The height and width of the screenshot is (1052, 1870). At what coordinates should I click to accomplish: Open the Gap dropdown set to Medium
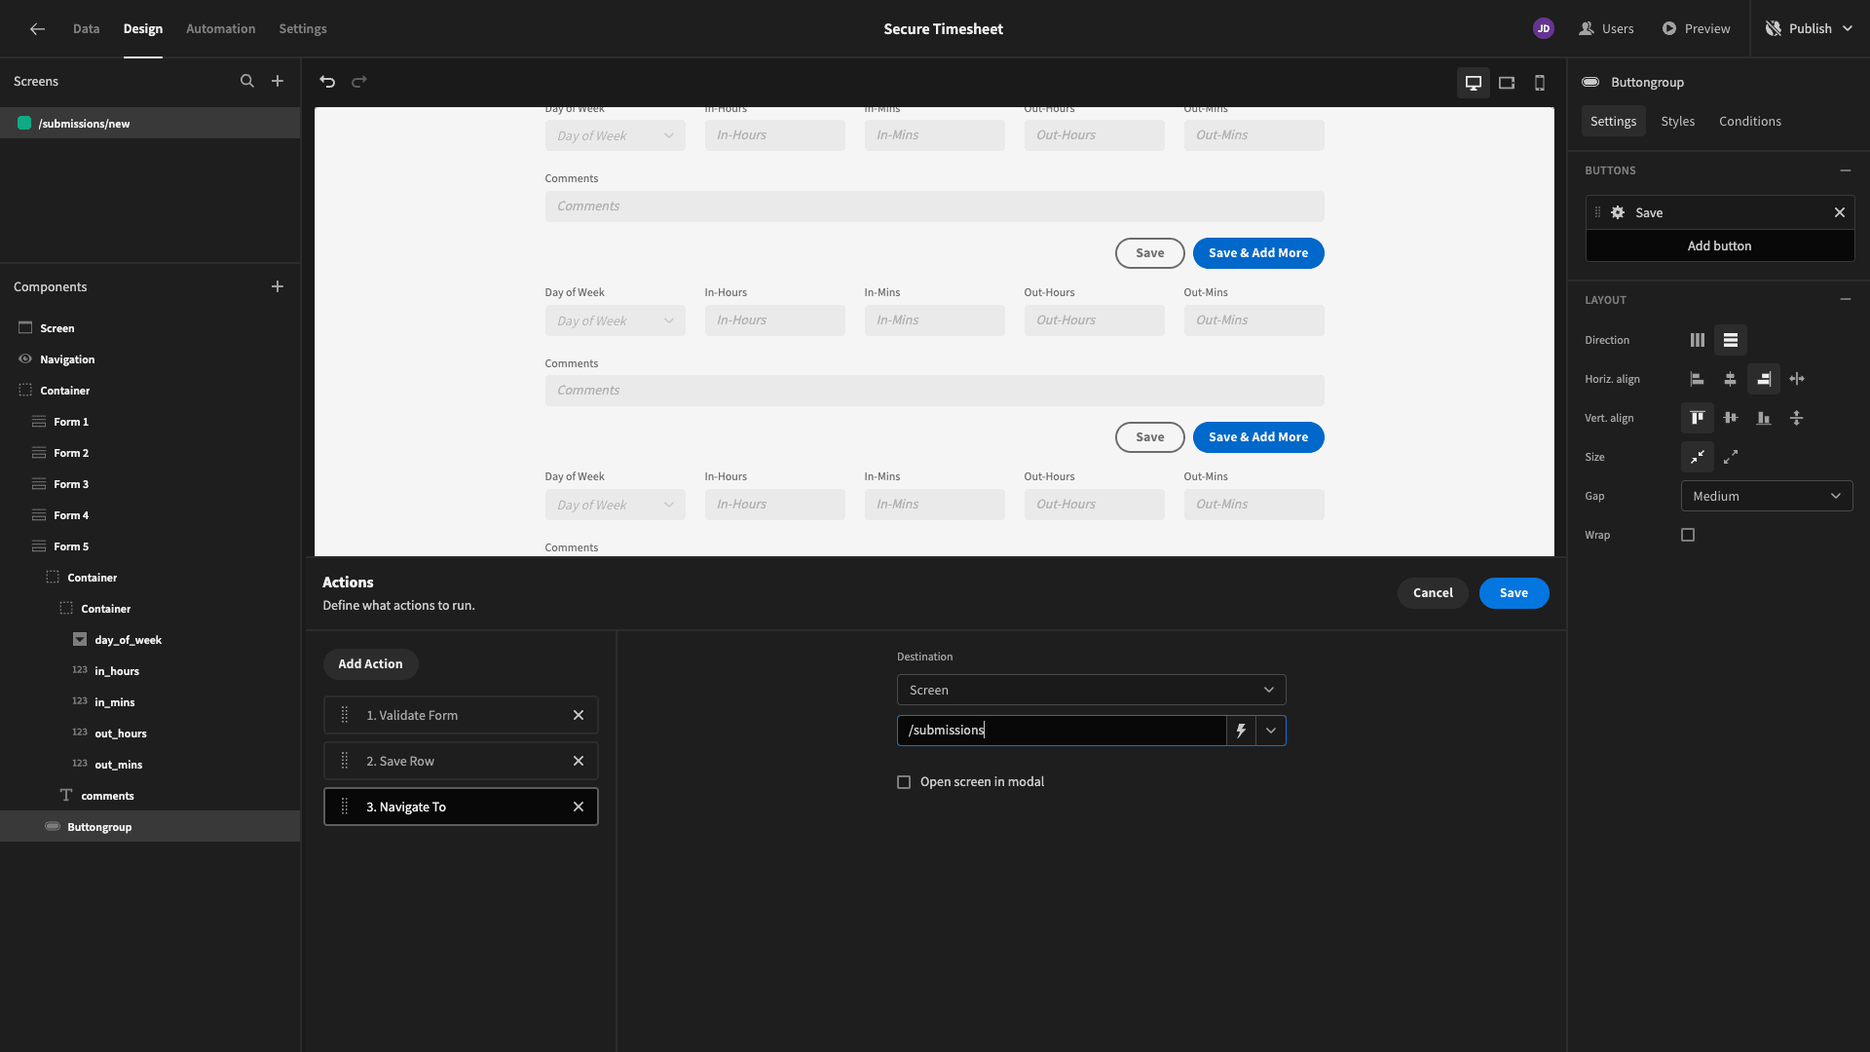click(1767, 496)
